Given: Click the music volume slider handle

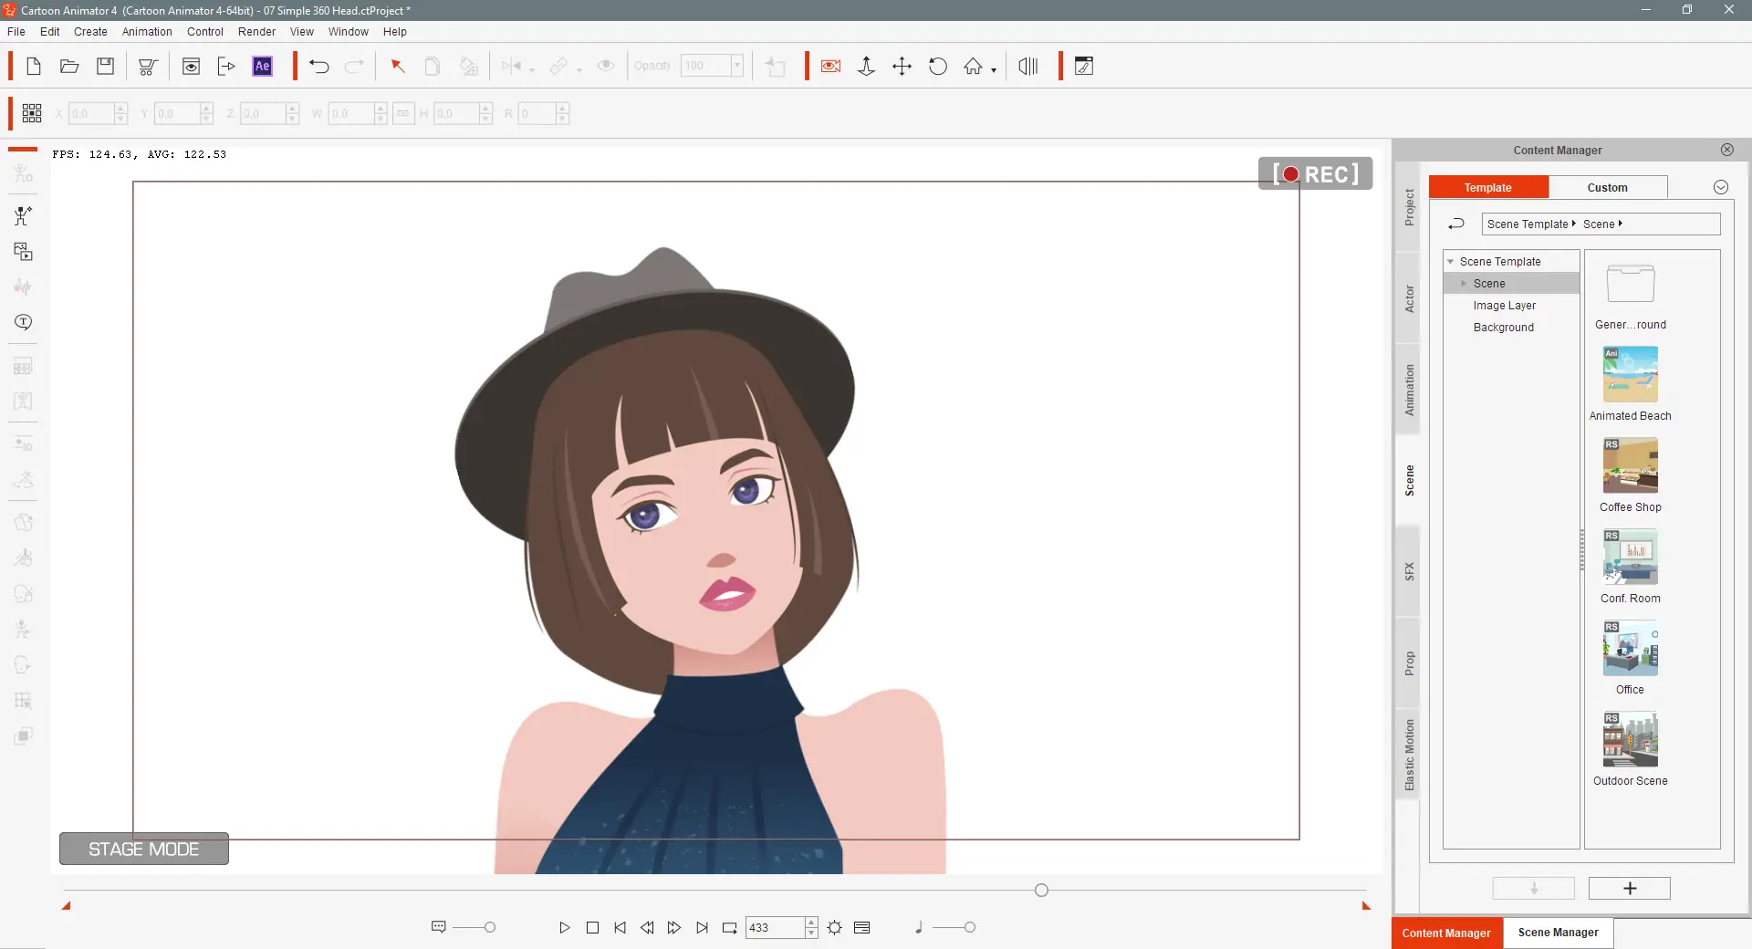Looking at the screenshot, I should [x=969, y=928].
